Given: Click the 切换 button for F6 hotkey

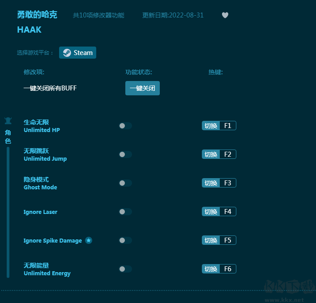Looking at the screenshot, I should pos(211,269).
